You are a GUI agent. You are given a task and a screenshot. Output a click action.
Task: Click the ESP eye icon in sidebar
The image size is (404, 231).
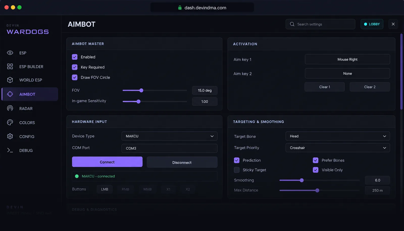tap(10, 53)
